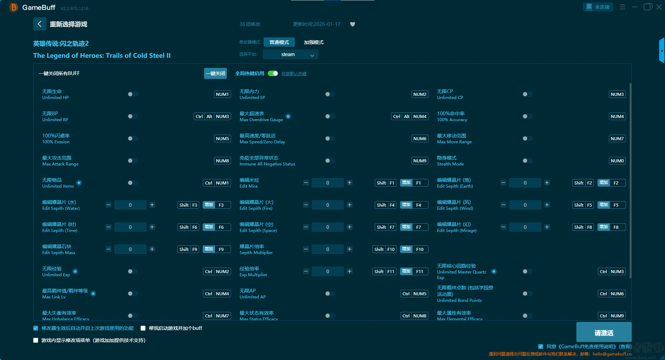The image size is (665, 360).
Task: Increase Exp Multiplier with plus icon
Action: (x=349, y=271)
